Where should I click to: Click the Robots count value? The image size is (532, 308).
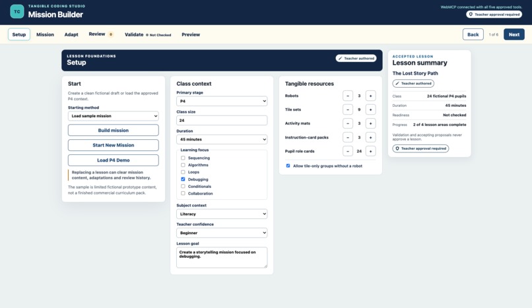coord(359,96)
